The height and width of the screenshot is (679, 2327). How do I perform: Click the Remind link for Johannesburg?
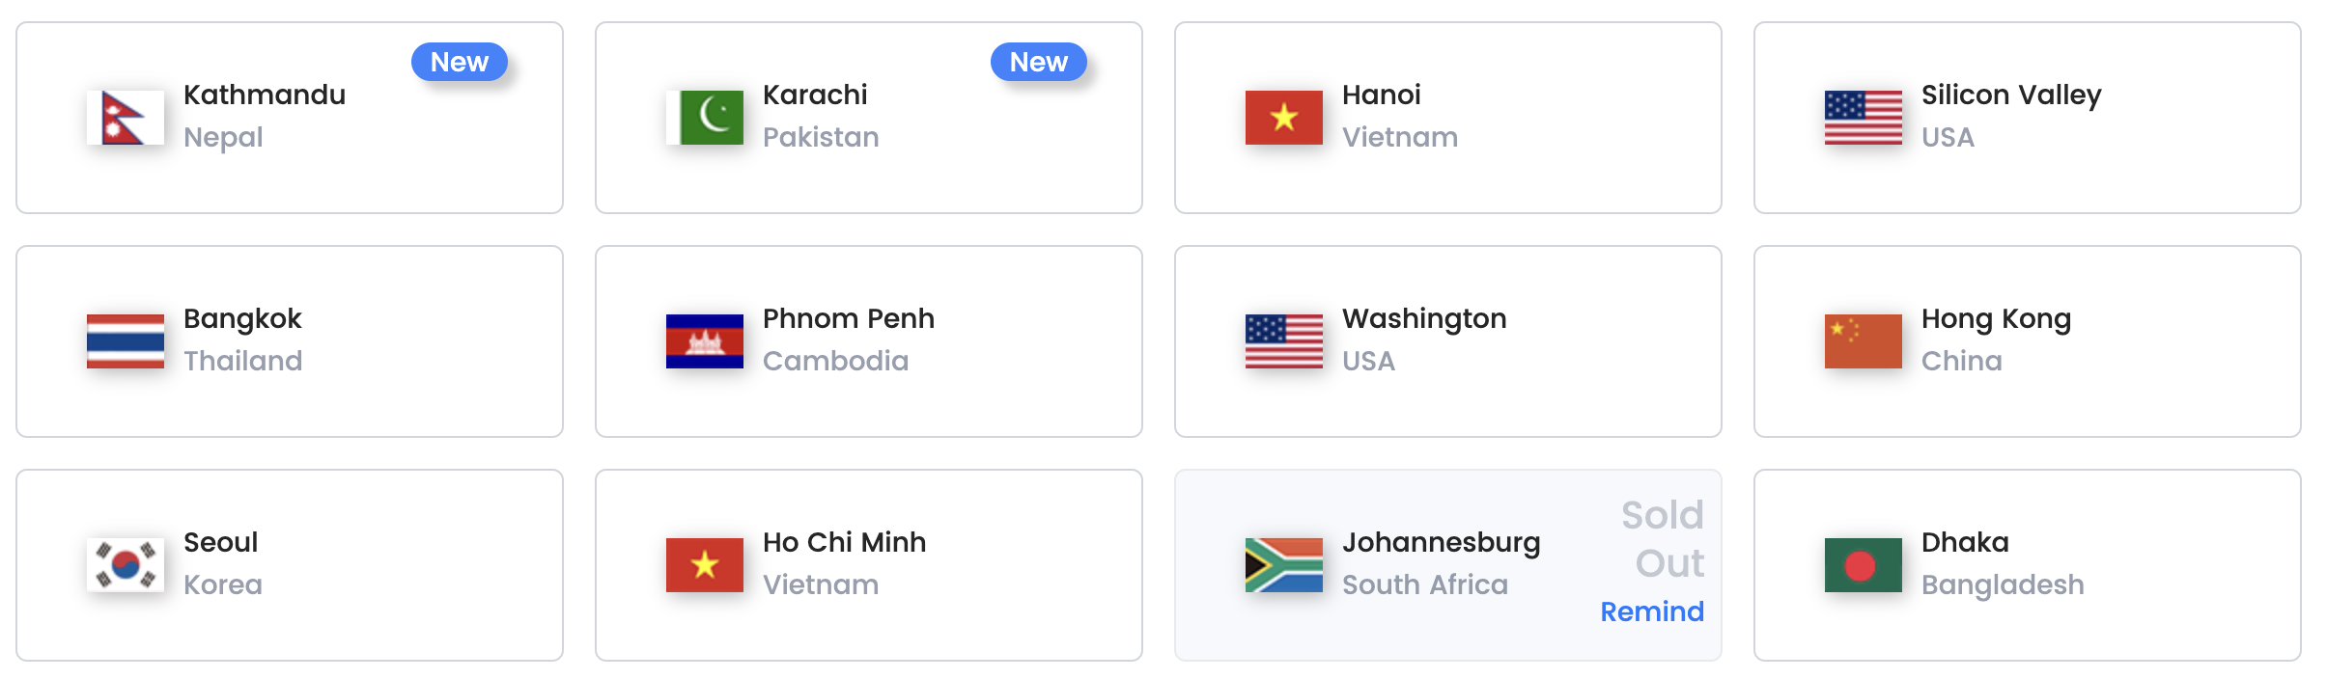pyautogui.click(x=1652, y=611)
